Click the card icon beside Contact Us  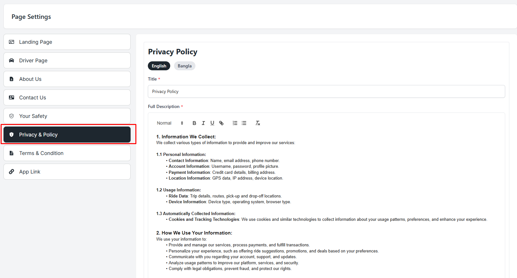[x=11, y=97]
